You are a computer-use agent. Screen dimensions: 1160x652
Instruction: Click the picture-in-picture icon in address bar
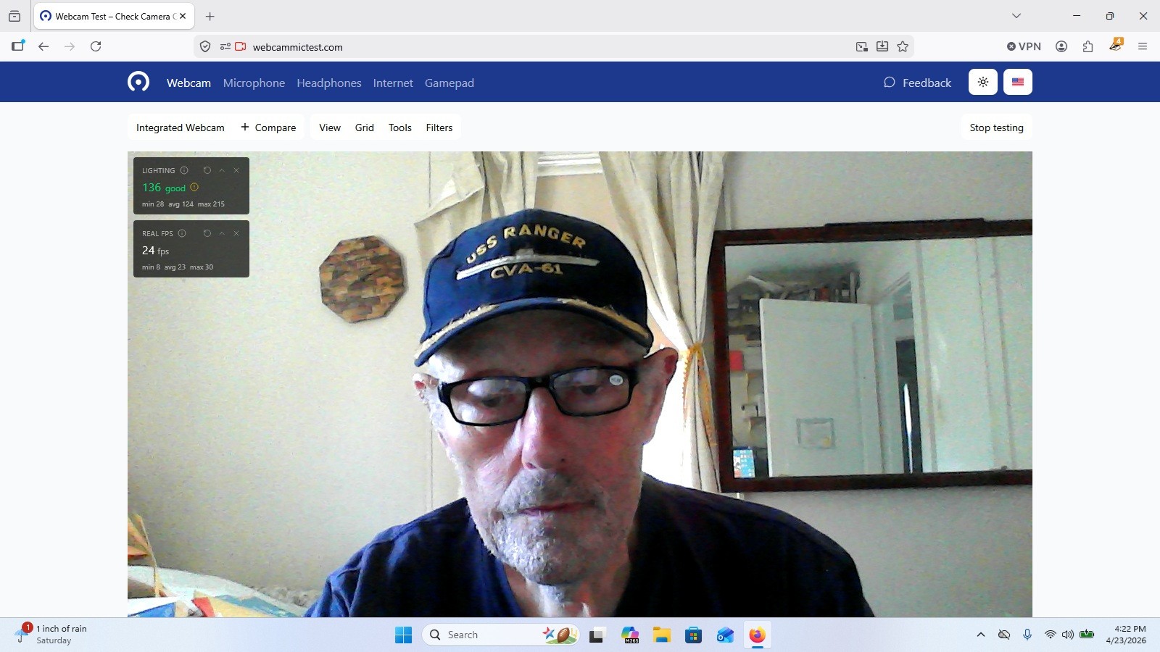coord(862,46)
